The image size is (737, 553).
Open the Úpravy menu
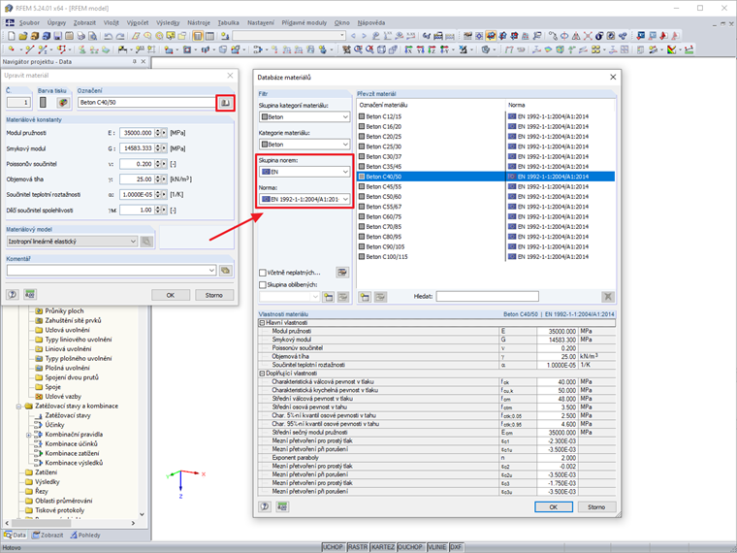56,22
